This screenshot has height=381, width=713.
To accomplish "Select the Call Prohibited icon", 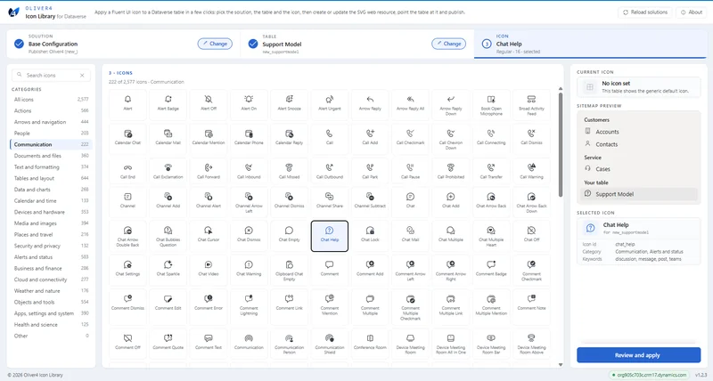I will tap(451, 173).
